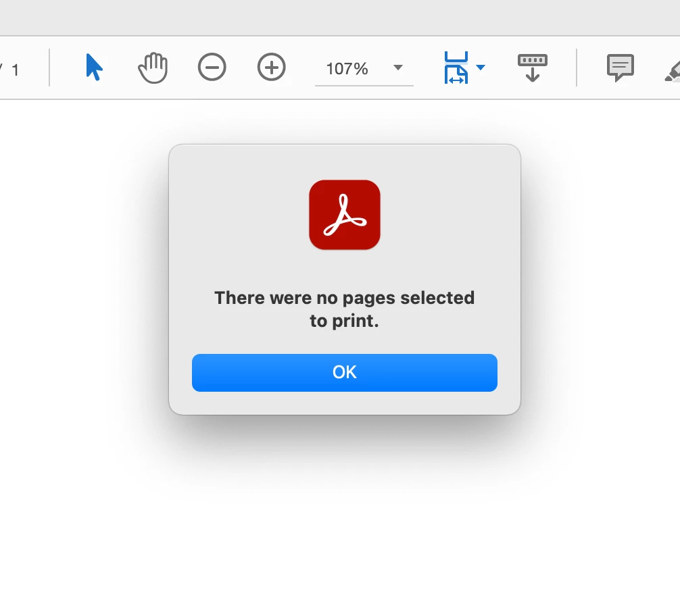Select the arrow Selection tool
The height and width of the screenshot is (593, 680).
(94, 67)
